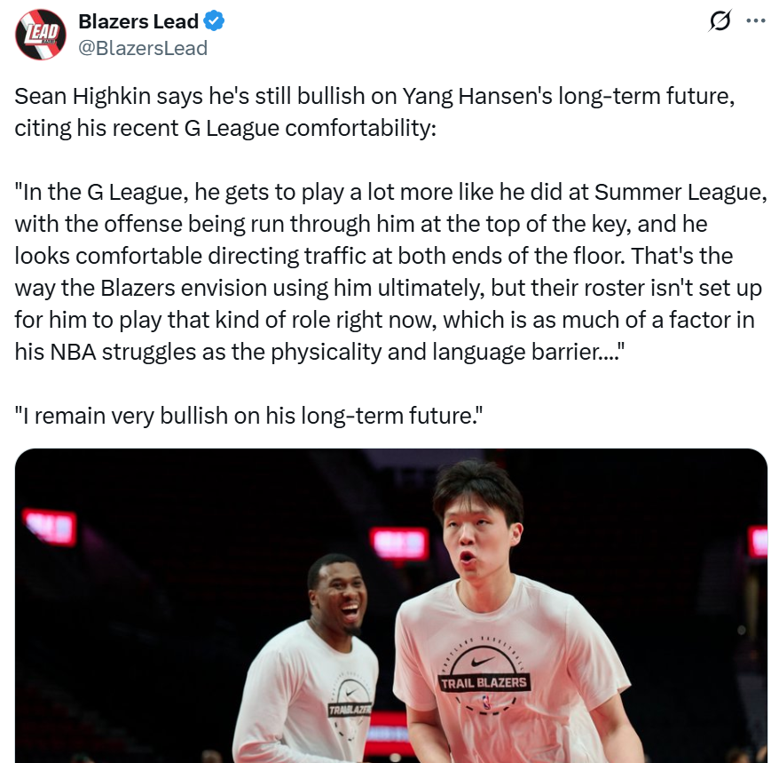Viewport: 779px width, 763px height.
Task: Click the line "I remain very bullish"
Action: click(249, 416)
